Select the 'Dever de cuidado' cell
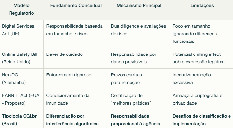Viewport: 233px width, 128px height. 76,58
